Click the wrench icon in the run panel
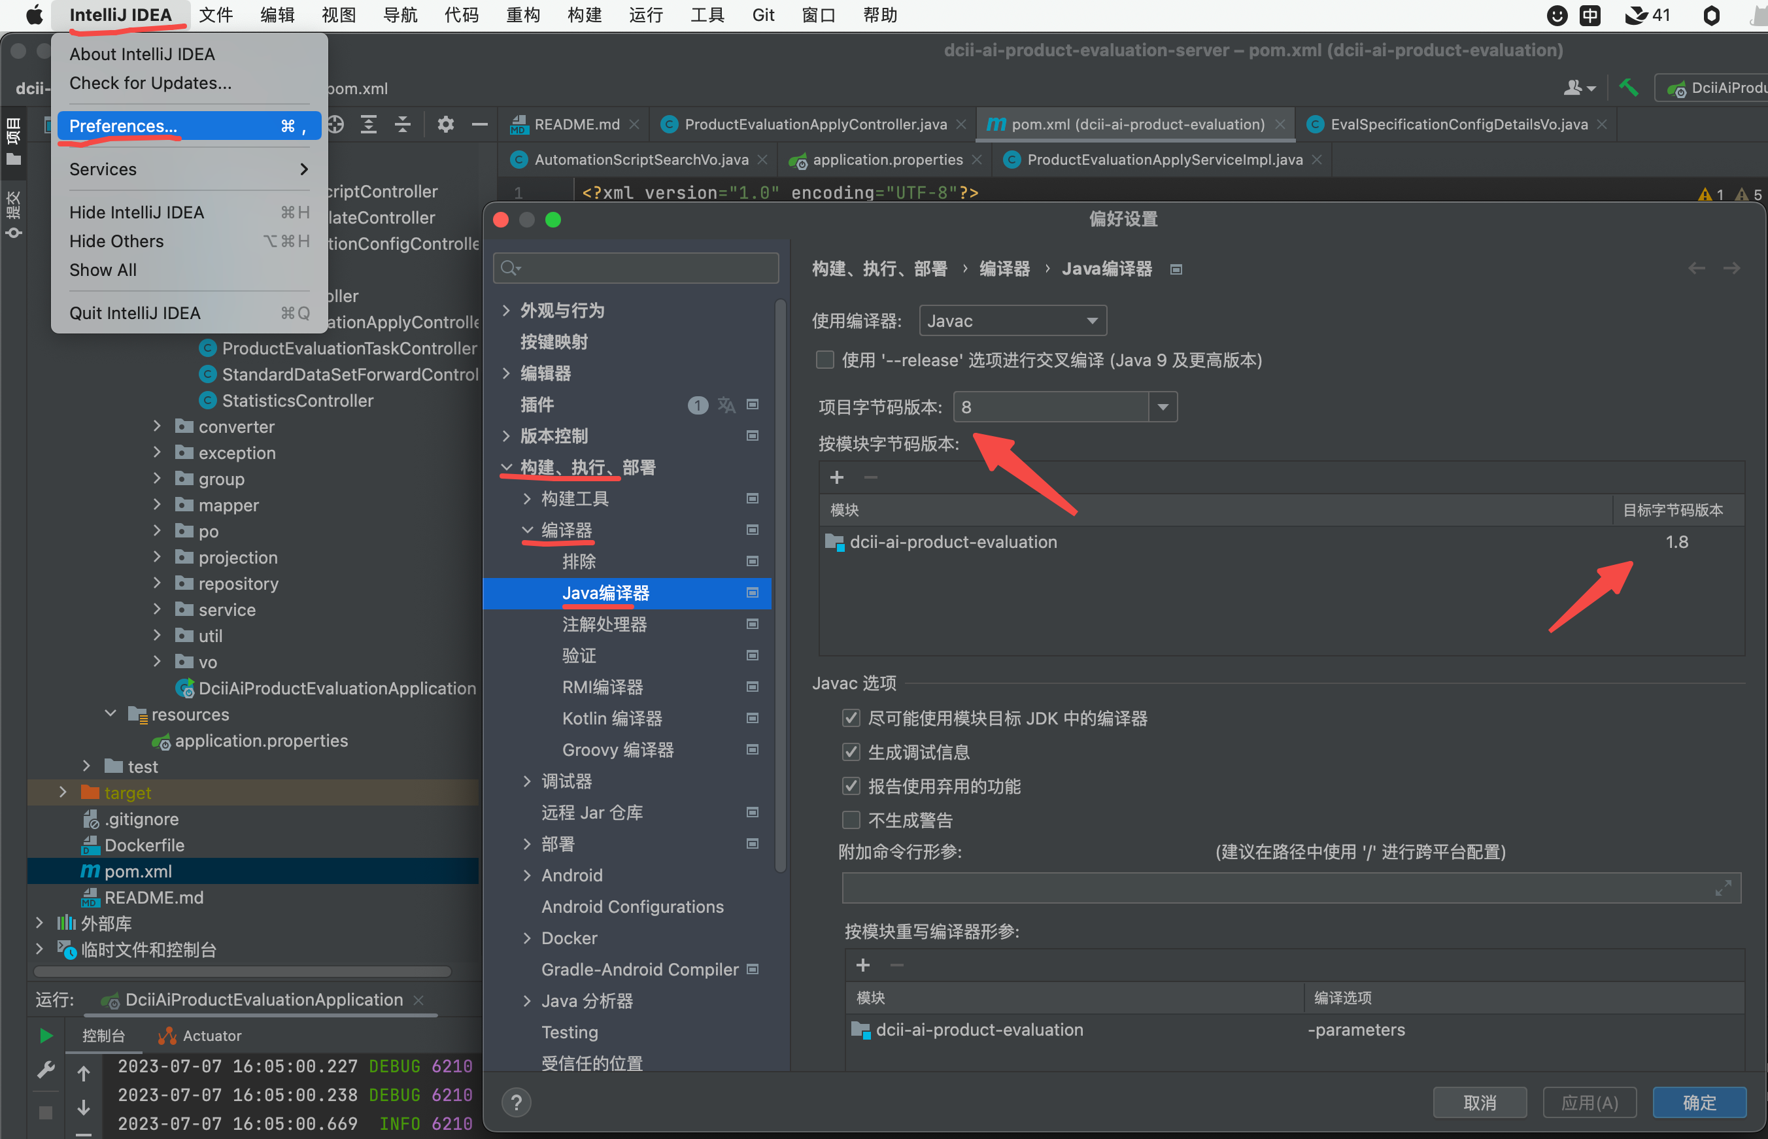Image resolution: width=1768 pixels, height=1139 pixels. point(46,1070)
